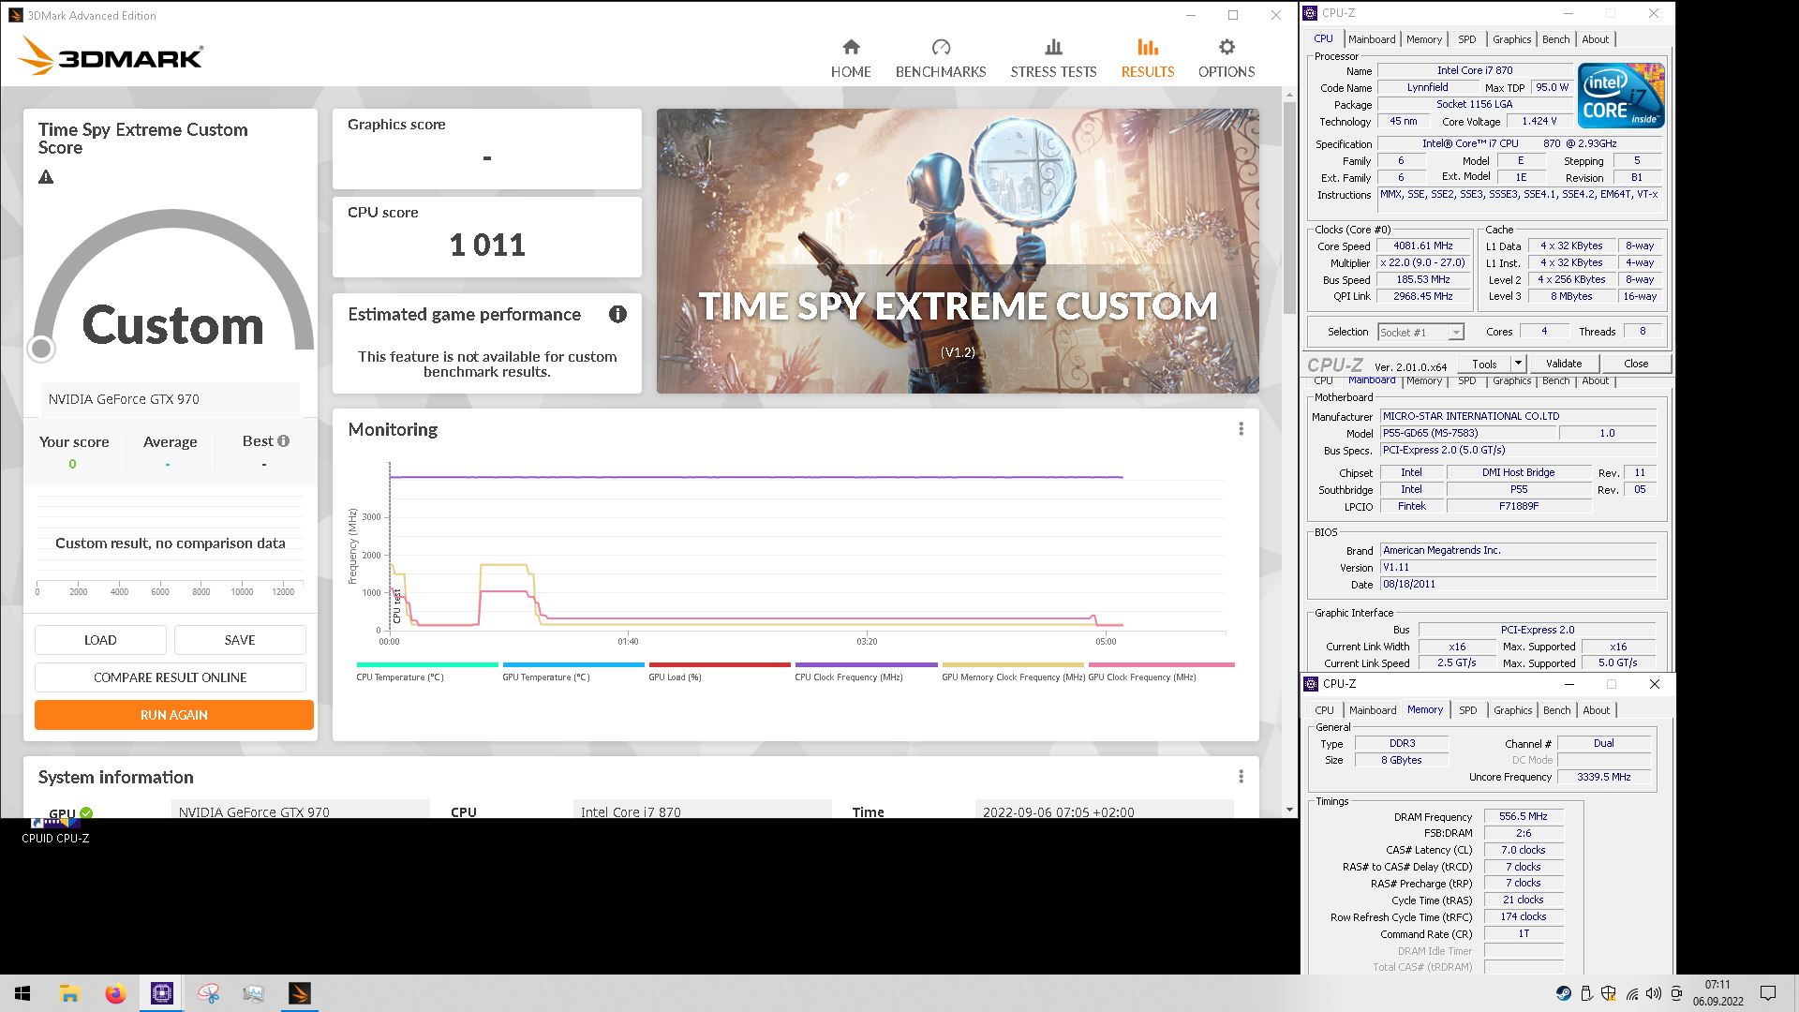
Task: Open the performance monitor taskbar icon
Action: tap(253, 993)
